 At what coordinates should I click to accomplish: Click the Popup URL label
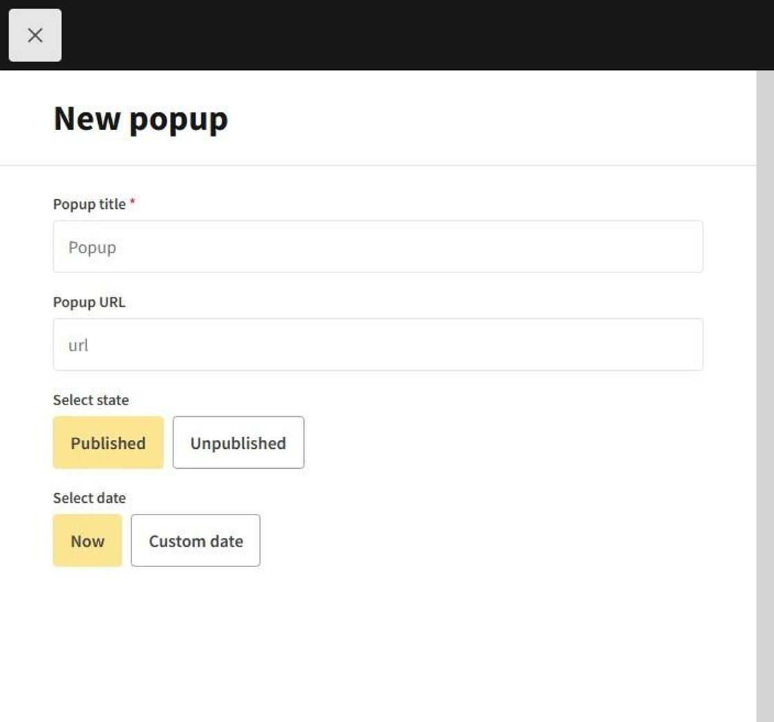(89, 302)
